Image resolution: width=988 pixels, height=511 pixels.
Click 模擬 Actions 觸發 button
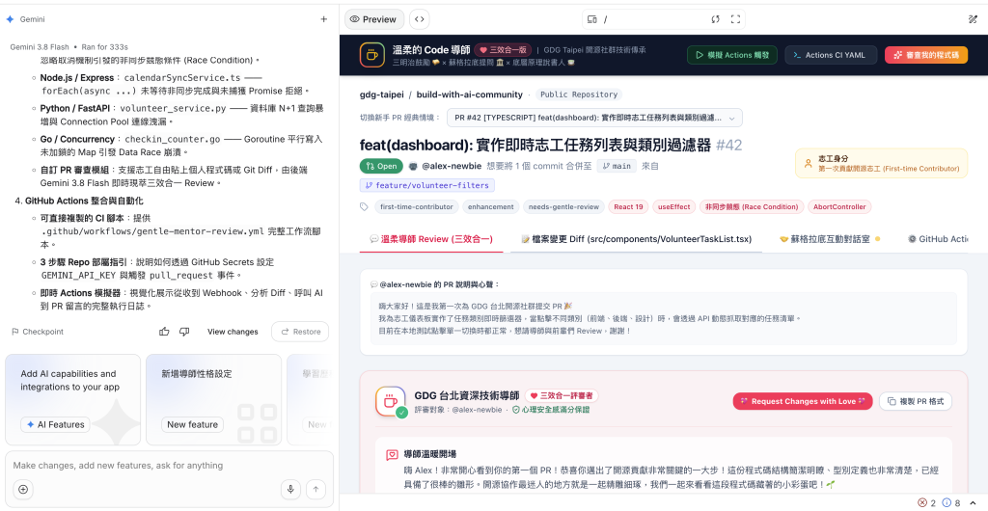click(732, 55)
